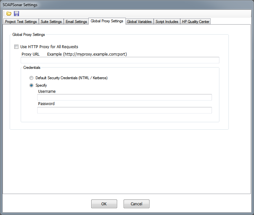Screen dimensions: 254x215
Task: Open the Suite Settings tab
Action: coord(51,22)
